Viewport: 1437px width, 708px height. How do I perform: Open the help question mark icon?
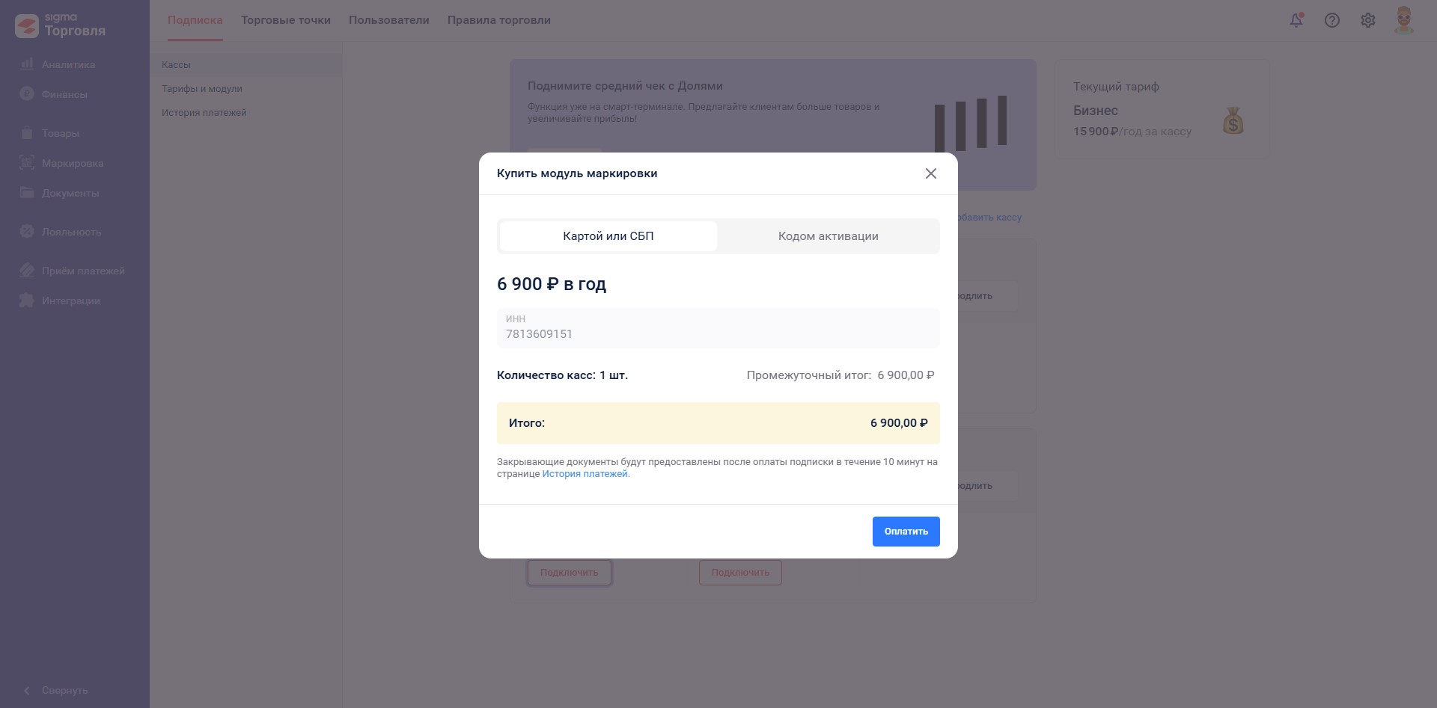pyautogui.click(x=1332, y=20)
